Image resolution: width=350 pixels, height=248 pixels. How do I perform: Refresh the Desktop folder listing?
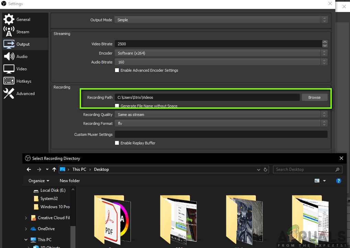point(266,169)
